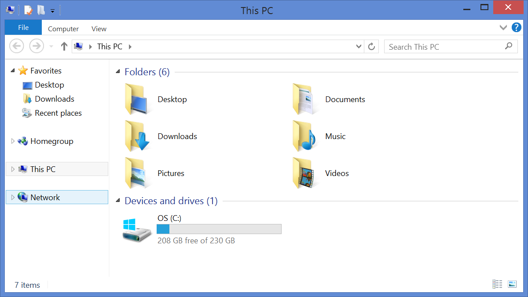Go forward with the Forward arrow button
This screenshot has width=528, height=297.
pyautogui.click(x=37, y=46)
